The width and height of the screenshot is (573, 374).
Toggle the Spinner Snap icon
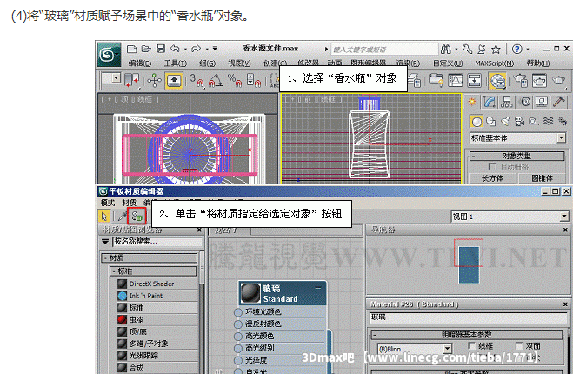click(254, 80)
